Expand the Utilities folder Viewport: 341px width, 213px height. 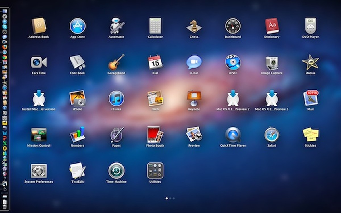pos(155,171)
